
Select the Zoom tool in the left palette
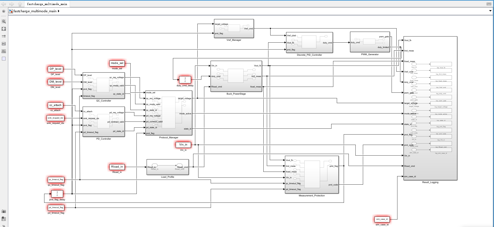point(4,21)
